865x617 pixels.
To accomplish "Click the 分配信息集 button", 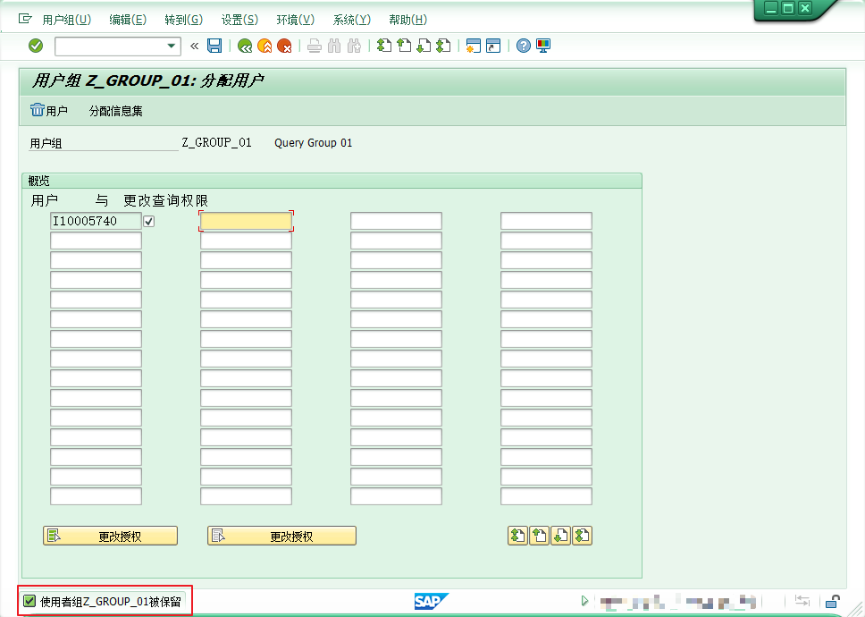I will point(116,111).
